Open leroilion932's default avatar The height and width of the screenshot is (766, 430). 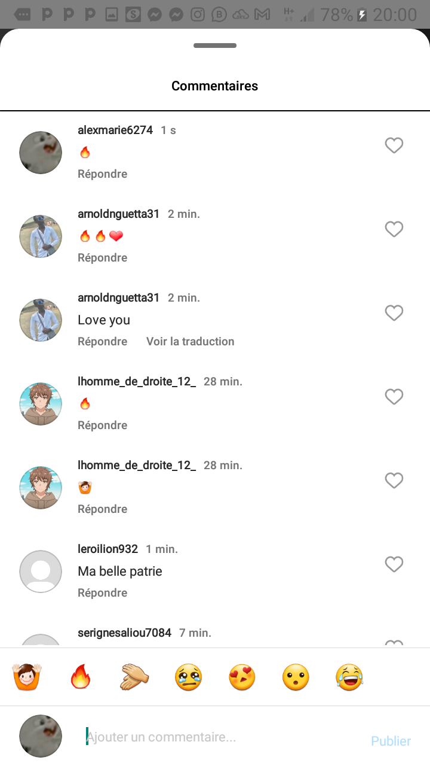(x=41, y=572)
